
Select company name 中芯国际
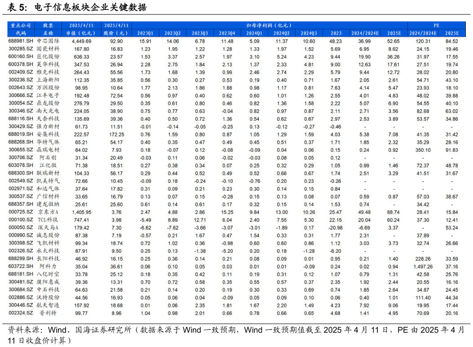point(48,41)
